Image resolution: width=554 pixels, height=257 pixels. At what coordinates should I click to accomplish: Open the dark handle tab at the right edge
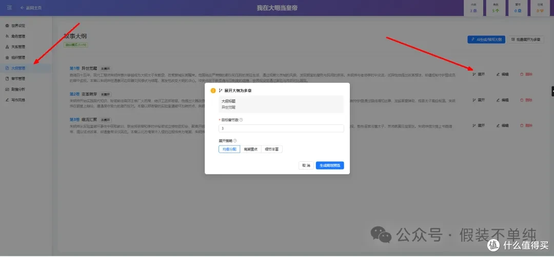pos(552,91)
